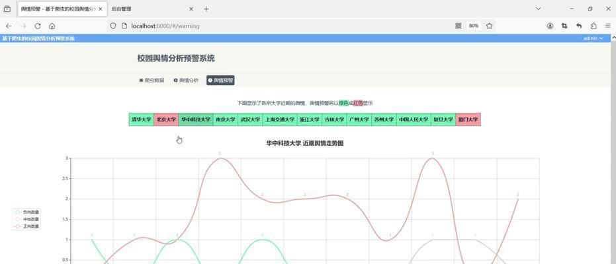Image resolution: width=616 pixels, height=264 pixels.
Task: Select the active 舆情预警 menu item
Action: pyautogui.click(x=220, y=81)
